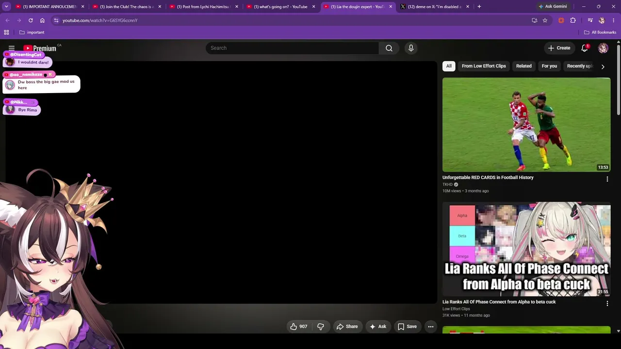Share this video
This screenshot has height=349, width=621.
click(347, 327)
